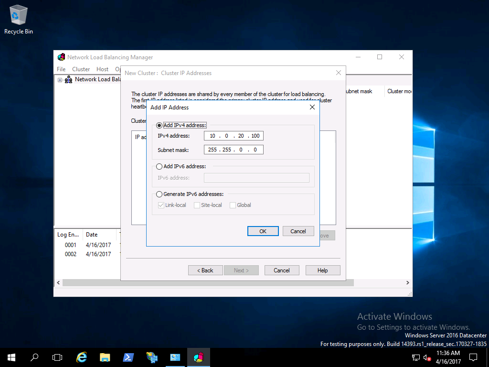
Task: Open the File menu
Action: (61, 69)
